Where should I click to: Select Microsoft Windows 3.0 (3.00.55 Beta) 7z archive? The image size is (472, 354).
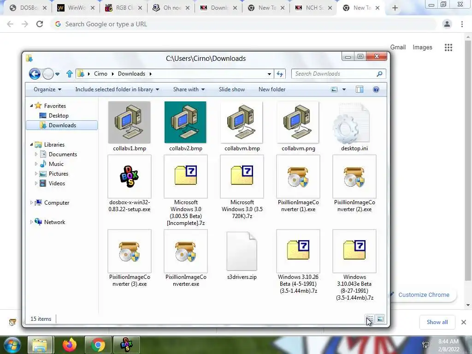(x=186, y=177)
